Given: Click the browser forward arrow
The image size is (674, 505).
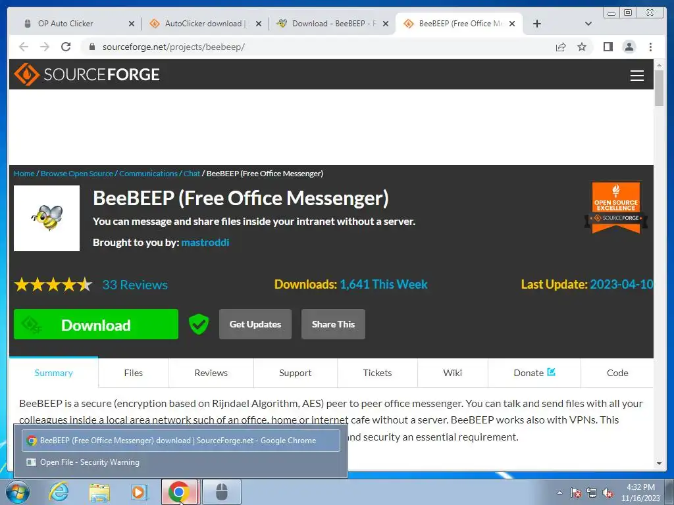Looking at the screenshot, I should [45, 47].
